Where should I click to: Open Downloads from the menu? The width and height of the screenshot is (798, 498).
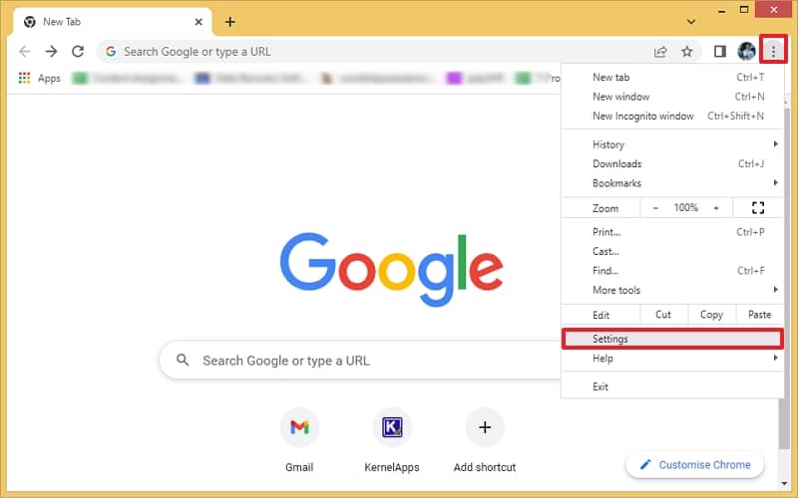point(671,163)
